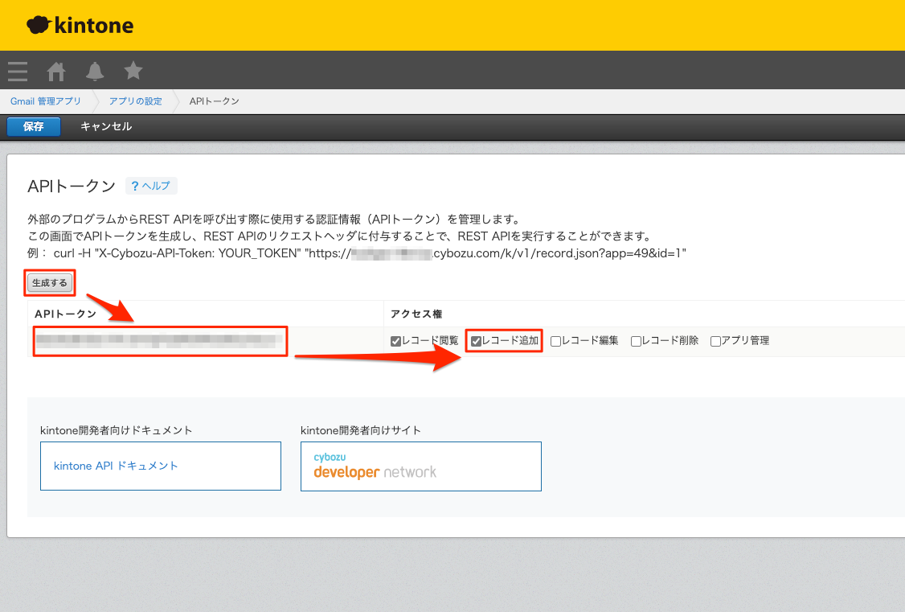Click the APIトークン column header
Image resolution: width=905 pixels, height=612 pixels.
[65, 314]
